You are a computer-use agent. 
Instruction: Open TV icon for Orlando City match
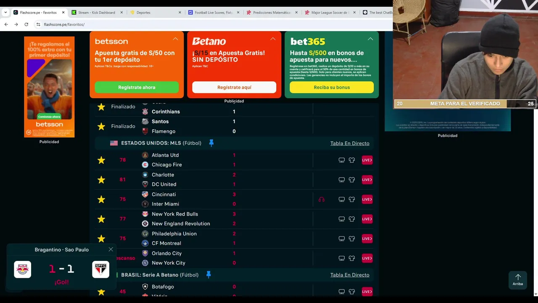point(342,258)
